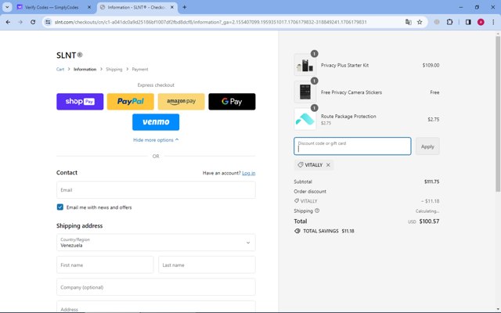Bookmark this page with the star icon
This screenshot has height=313, width=501.
point(420,22)
